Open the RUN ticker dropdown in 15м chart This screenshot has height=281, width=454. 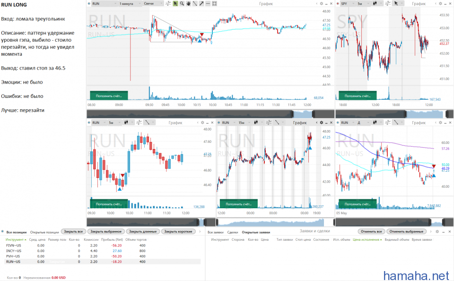[x=228, y=123]
